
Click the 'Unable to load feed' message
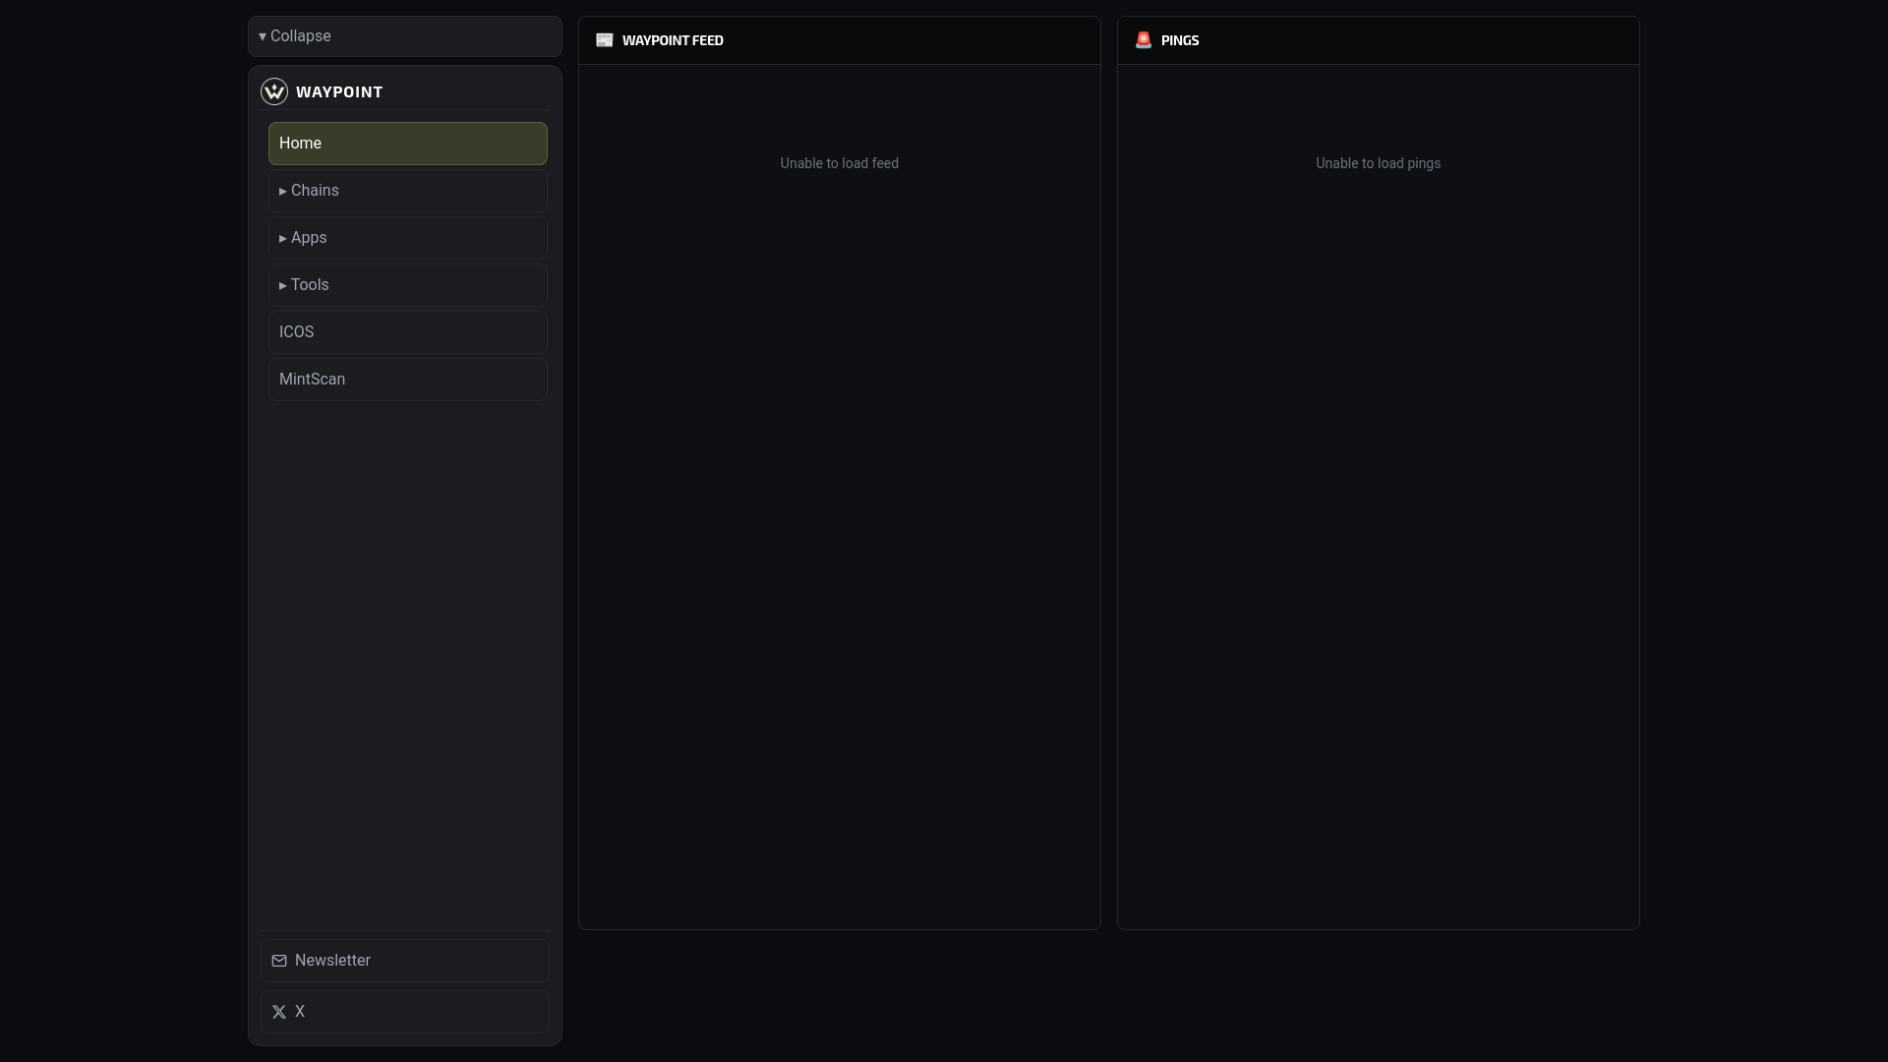coord(840,163)
